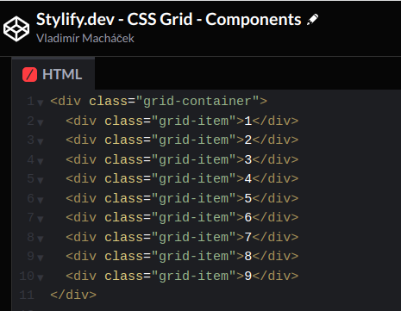Click line number 11 in gutter
This screenshot has height=311, width=401.
[x=27, y=295]
